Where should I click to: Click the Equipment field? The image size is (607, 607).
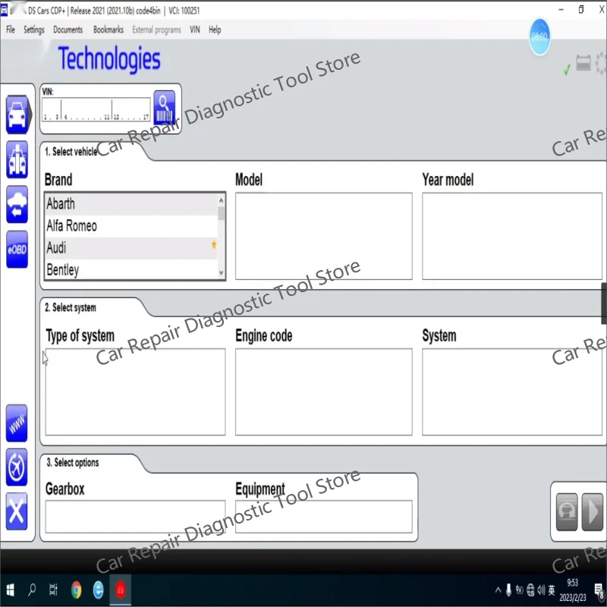point(324,517)
